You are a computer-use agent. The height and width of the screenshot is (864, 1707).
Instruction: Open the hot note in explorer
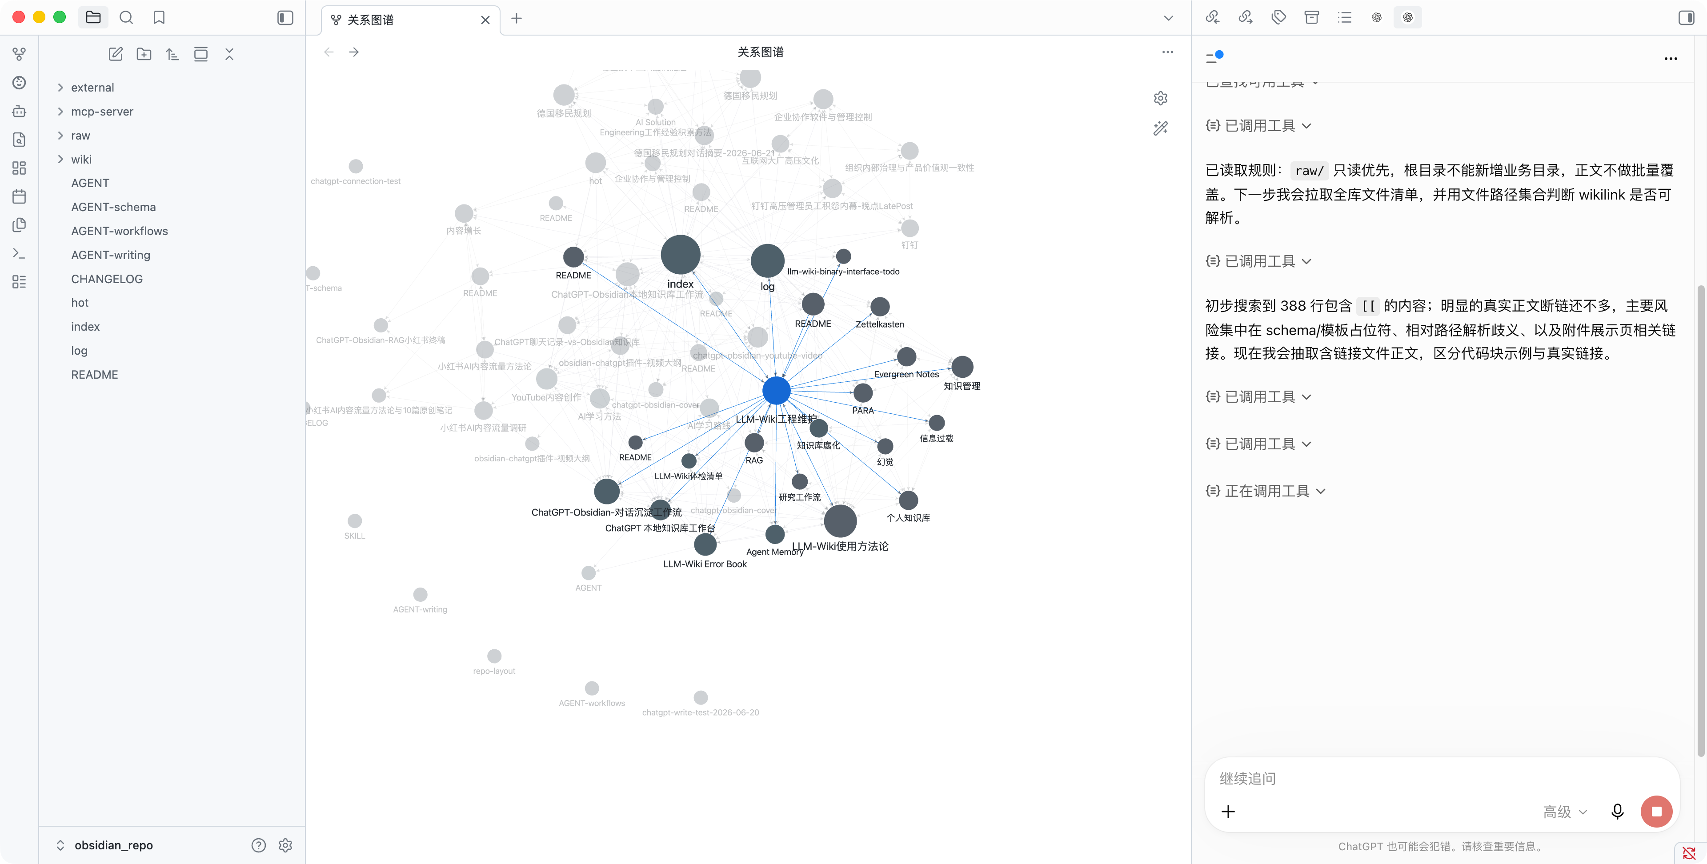click(x=80, y=303)
